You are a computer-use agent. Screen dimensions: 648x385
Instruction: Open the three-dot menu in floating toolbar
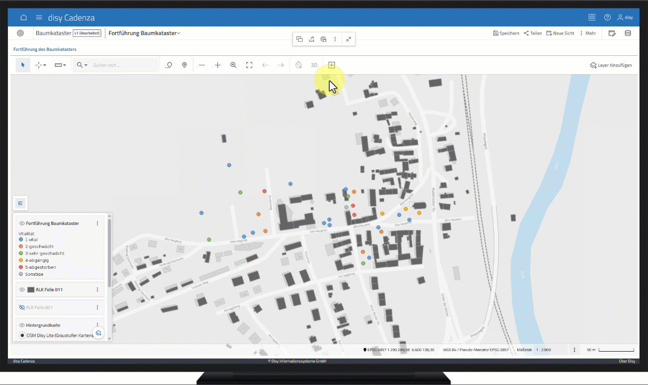[x=335, y=39]
